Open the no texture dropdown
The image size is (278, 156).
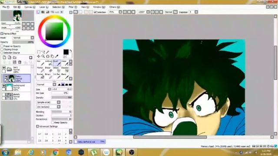[59, 107]
